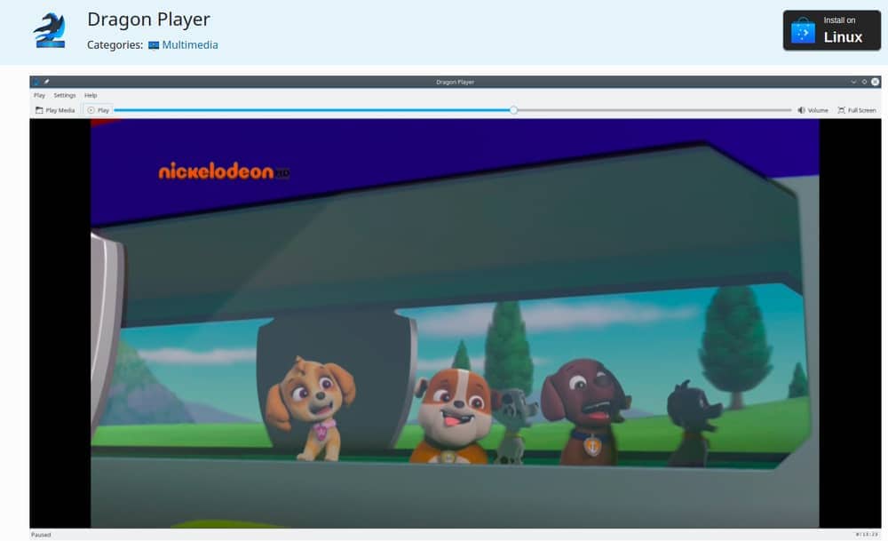Click the seek slider handle
The width and height of the screenshot is (888, 541).
[x=513, y=110]
